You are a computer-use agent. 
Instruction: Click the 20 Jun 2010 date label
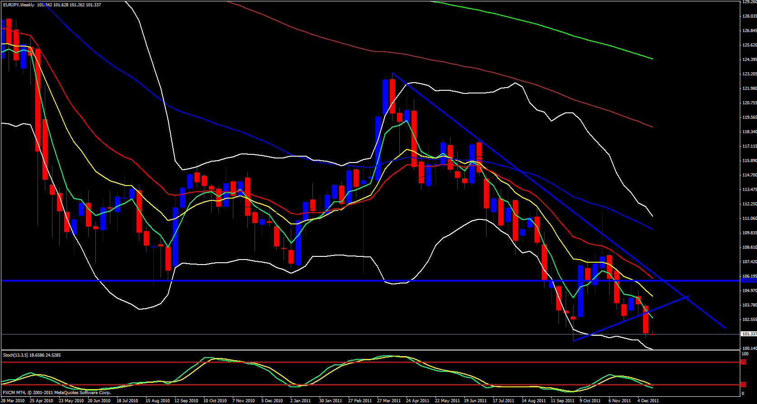[99, 401]
